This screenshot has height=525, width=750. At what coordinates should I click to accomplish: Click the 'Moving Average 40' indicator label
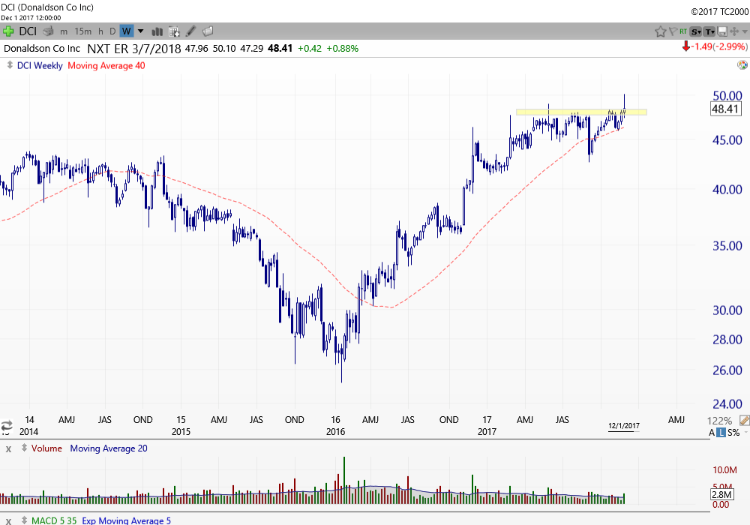[106, 65]
